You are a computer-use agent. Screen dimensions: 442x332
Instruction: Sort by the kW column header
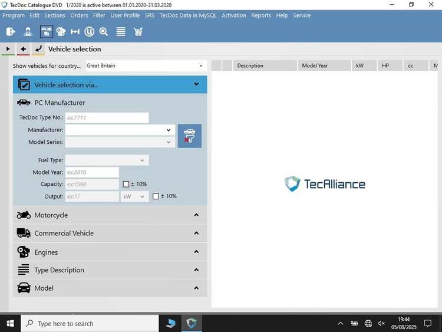[x=364, y=65]
